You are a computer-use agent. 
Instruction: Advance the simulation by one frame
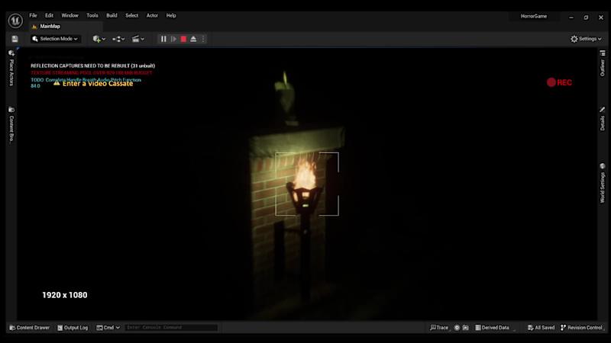(173, 39)
